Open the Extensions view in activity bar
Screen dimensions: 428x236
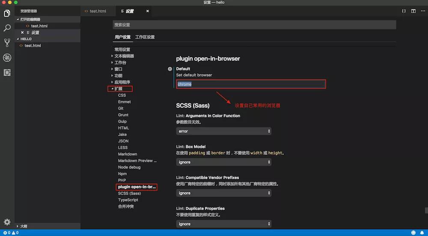pos(7,72)
